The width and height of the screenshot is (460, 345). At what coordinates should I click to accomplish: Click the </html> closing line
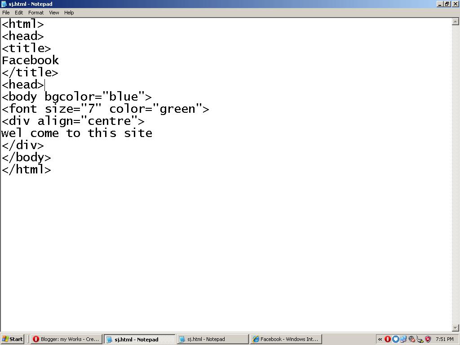pyautogui.click(x=27, y=169)
